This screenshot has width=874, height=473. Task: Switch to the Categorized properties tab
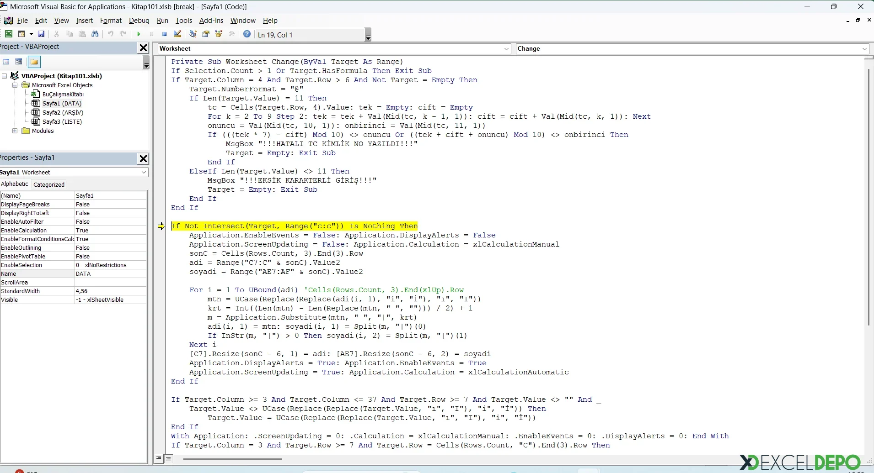click(x=49, y=184)
